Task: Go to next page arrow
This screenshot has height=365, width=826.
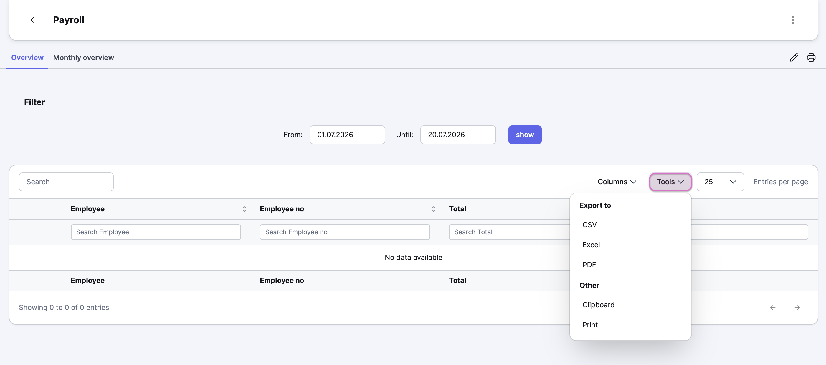Action: click(797, 308)
